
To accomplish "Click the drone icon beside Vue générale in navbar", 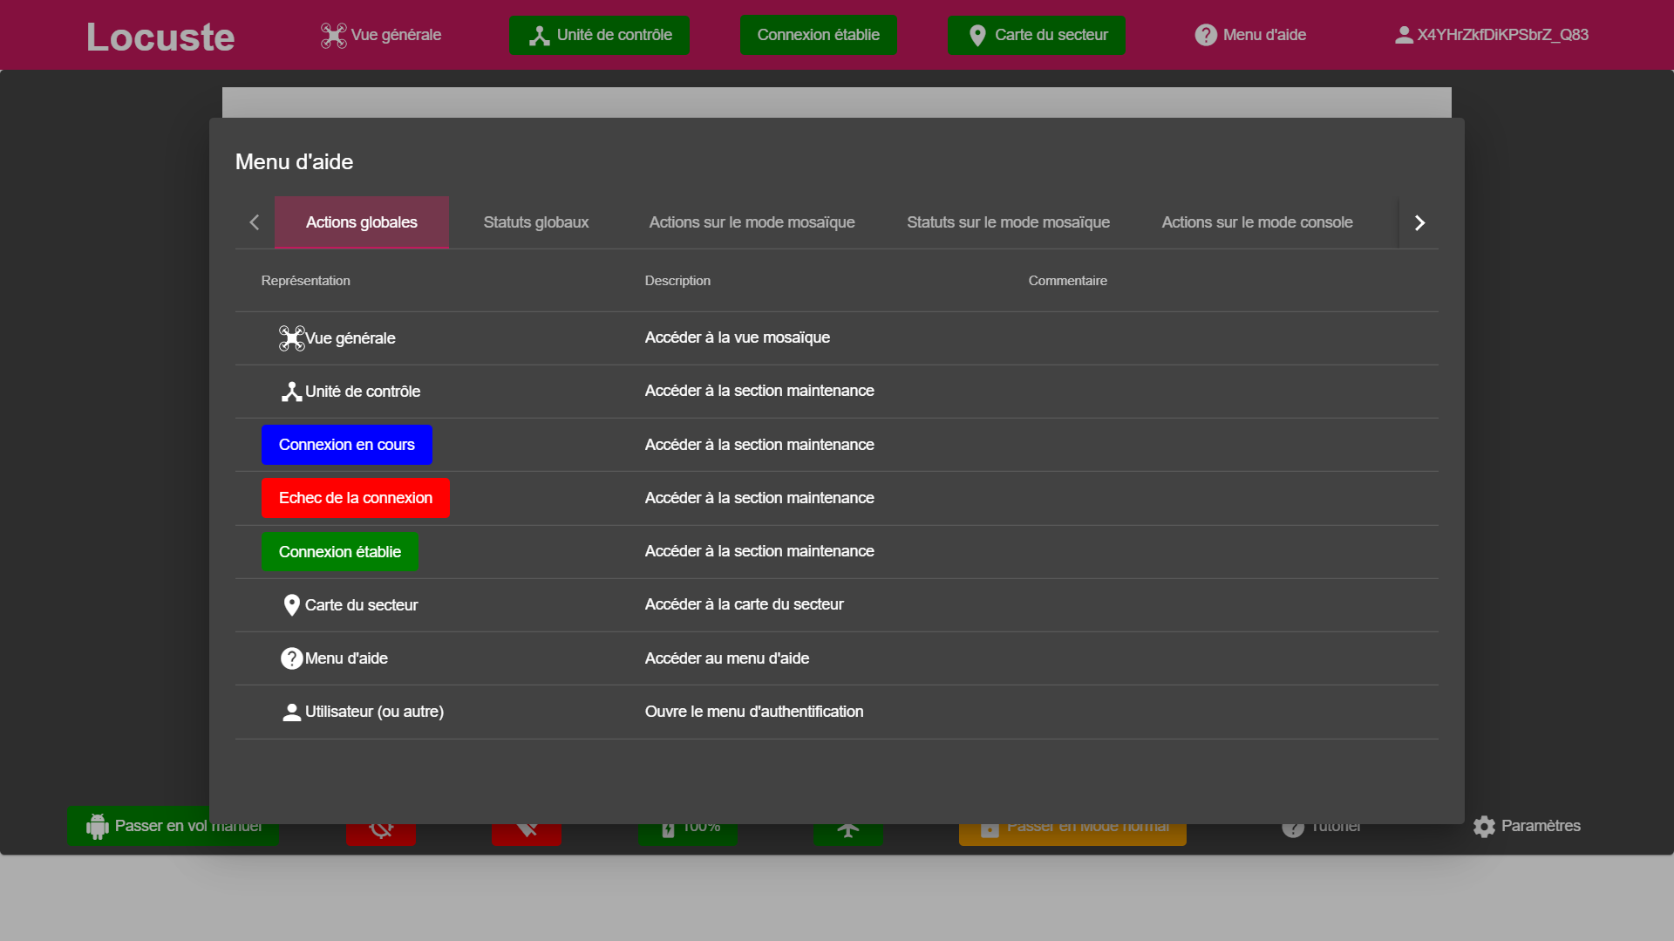I will coord(333,36).
